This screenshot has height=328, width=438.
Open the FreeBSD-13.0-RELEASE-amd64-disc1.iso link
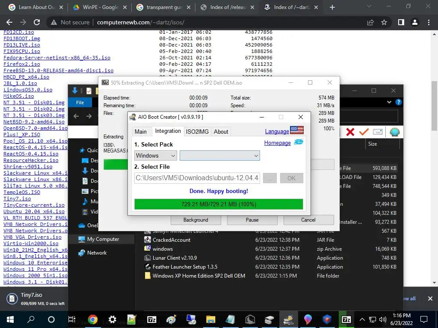[x=58, y=70]
